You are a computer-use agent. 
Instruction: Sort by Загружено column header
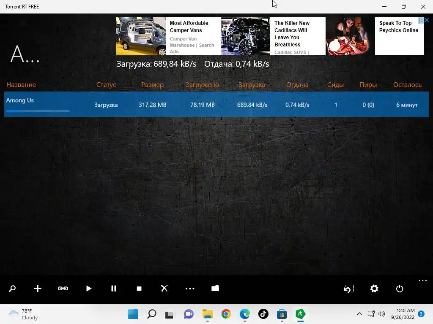tap(202, 84)
